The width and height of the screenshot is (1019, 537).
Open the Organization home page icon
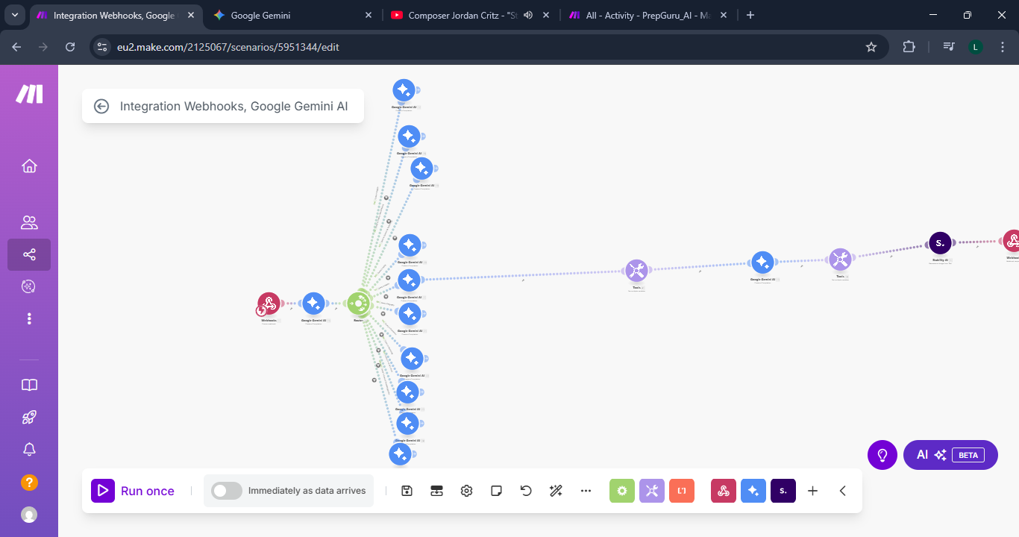[x=29, y=166]
